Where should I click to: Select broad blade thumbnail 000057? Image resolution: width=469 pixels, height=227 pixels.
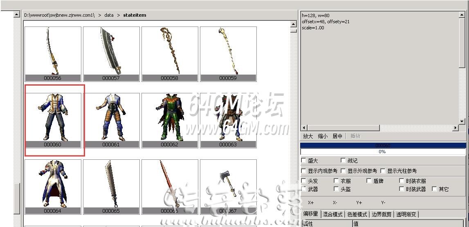(x=111, y=54)
